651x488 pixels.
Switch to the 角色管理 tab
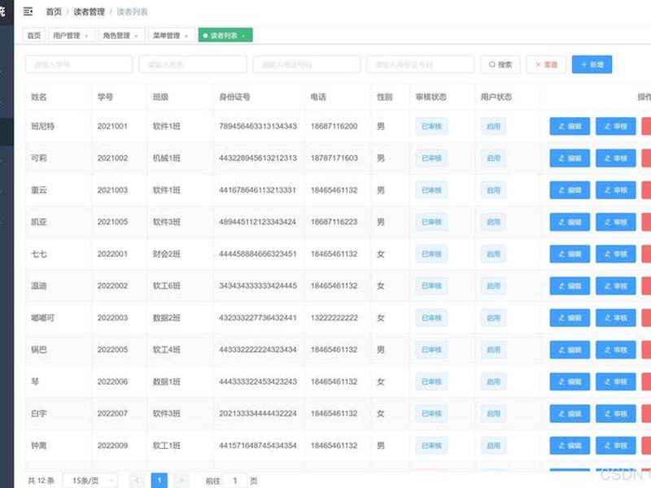[x=121, y=36]
